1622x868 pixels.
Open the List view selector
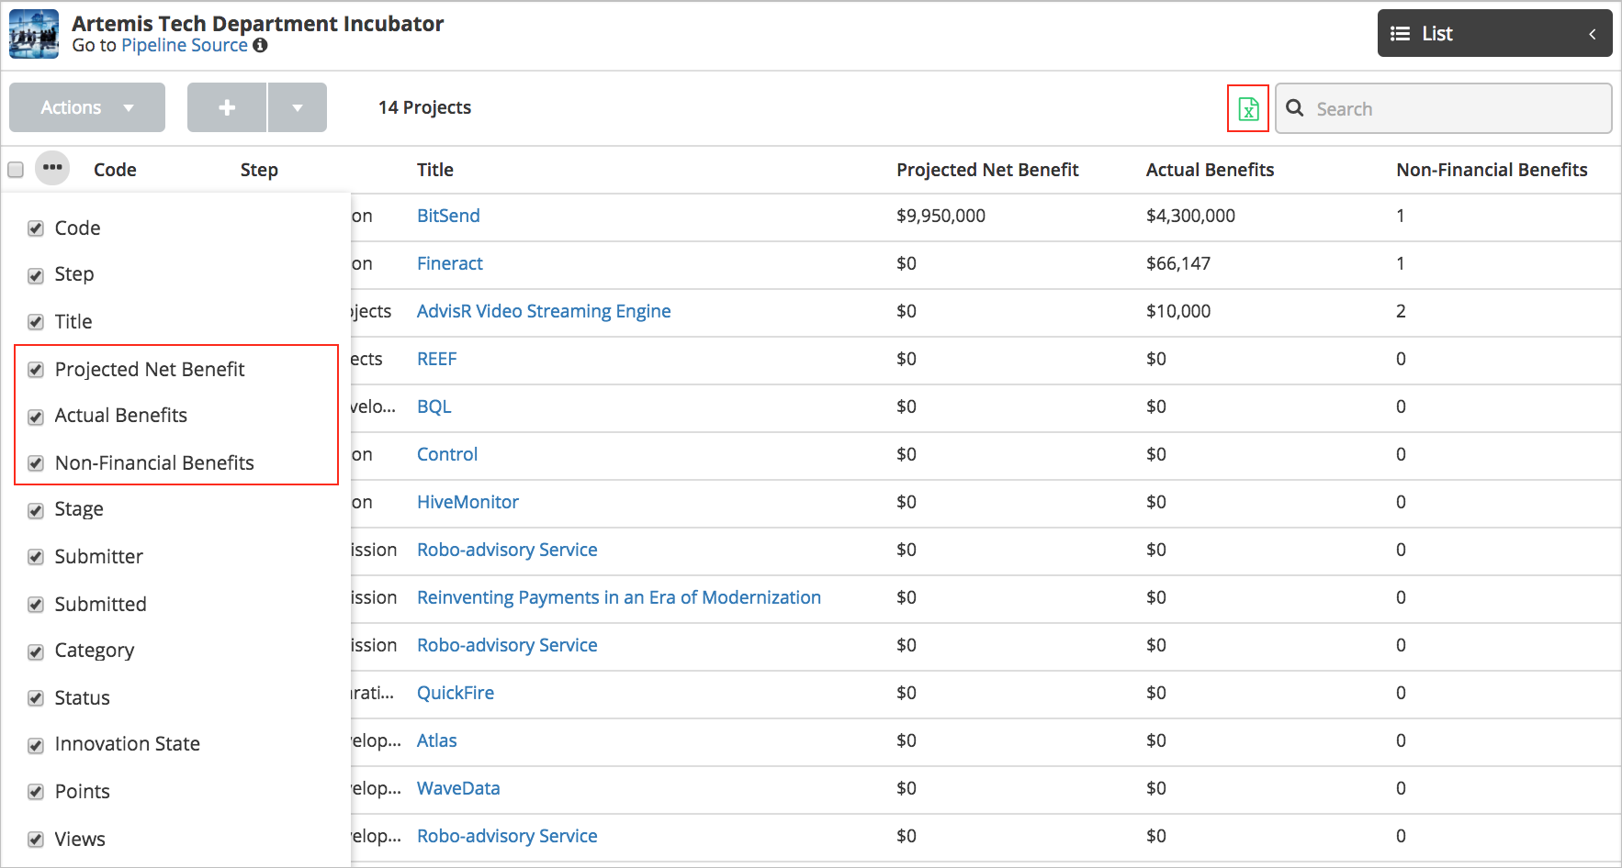tap(1494, 34)
